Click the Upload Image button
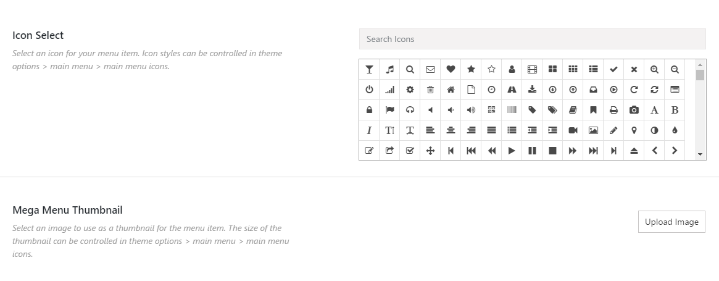Image resolution: width=719 pixels, height=281 pixels. (671, 222)
